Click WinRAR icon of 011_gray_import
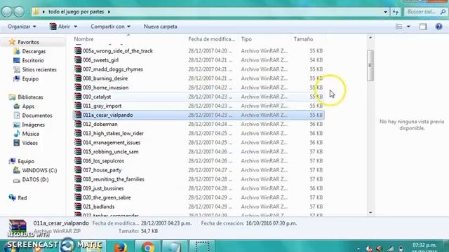449x252 pixels. click(78, 106)
